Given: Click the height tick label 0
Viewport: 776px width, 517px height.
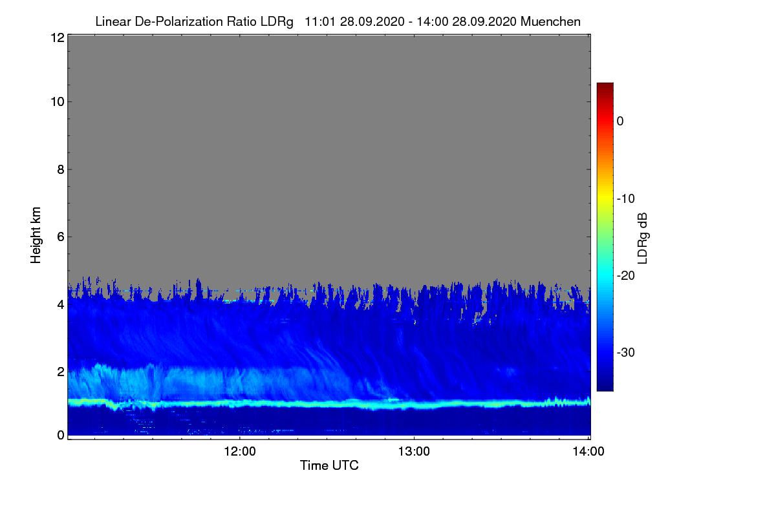Looking at the screenshot, I should [60, 435].
